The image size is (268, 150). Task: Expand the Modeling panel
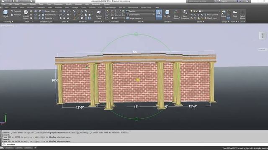(8, 22)
